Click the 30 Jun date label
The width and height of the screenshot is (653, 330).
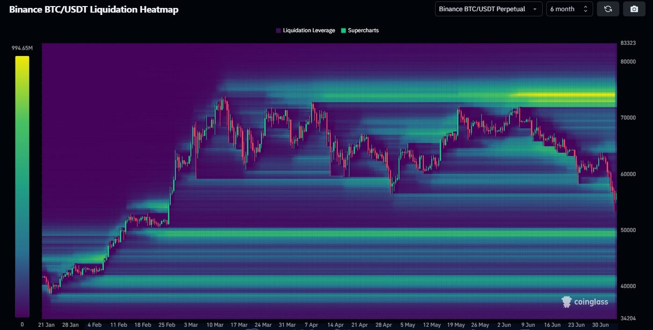(x=601, y=325)
